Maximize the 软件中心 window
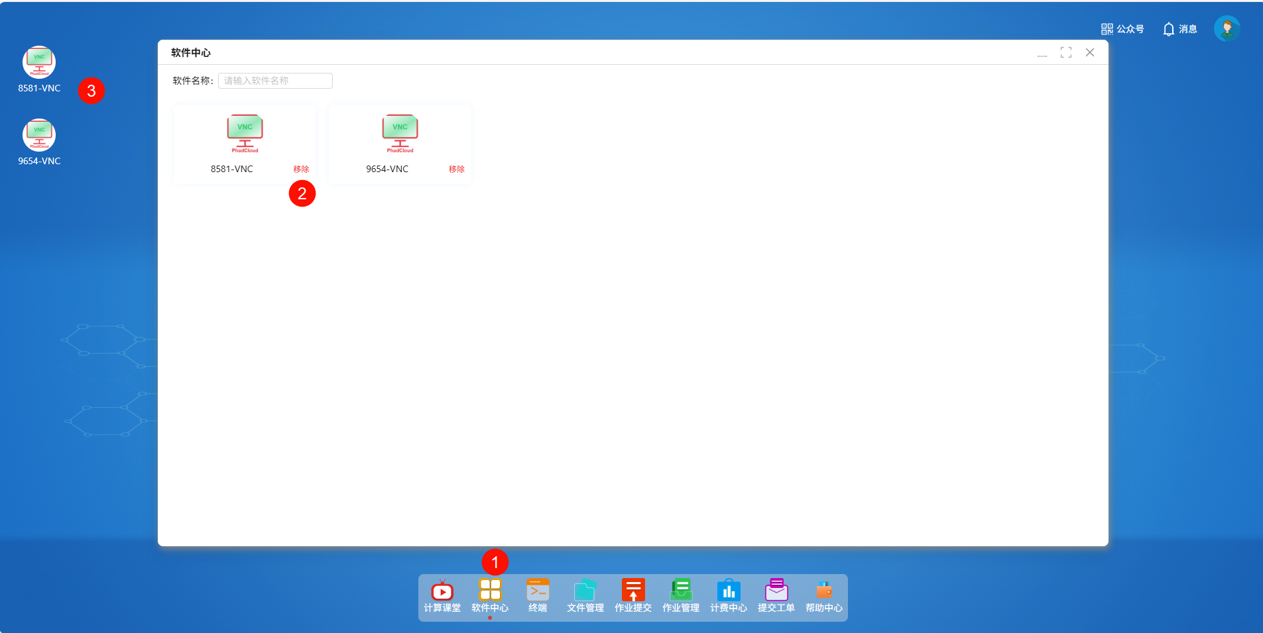Image resolution: width=1263 pixels, height=633 pixels. 1066,52
